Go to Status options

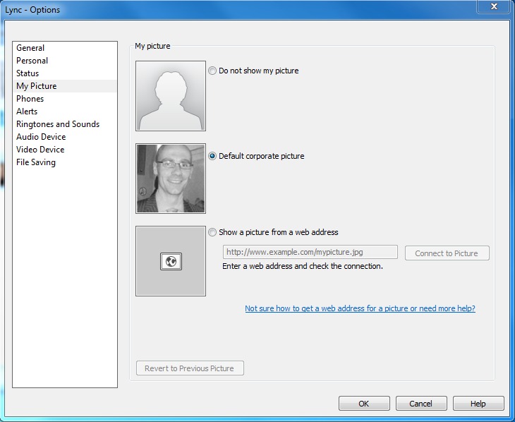65,73
